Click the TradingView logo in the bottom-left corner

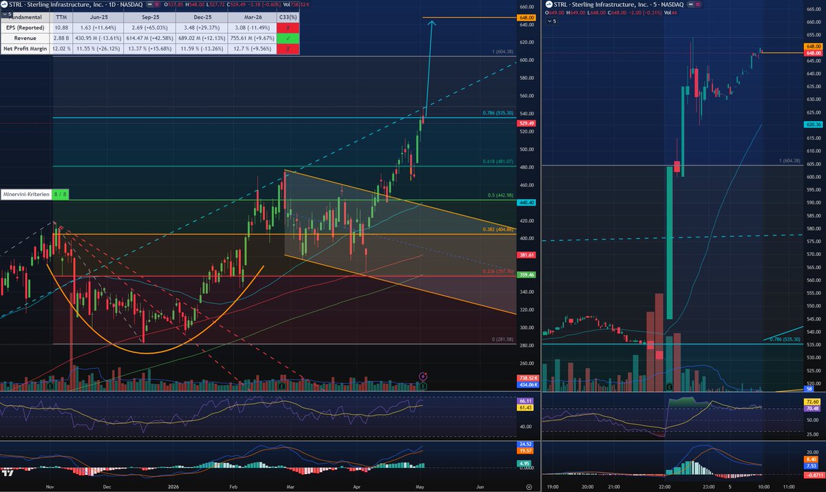click(x=8, y=473)
